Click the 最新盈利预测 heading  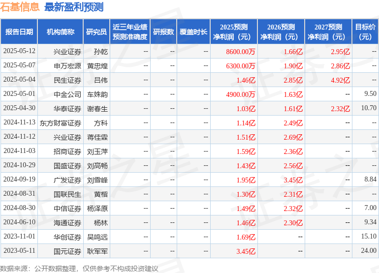[74, 7]
